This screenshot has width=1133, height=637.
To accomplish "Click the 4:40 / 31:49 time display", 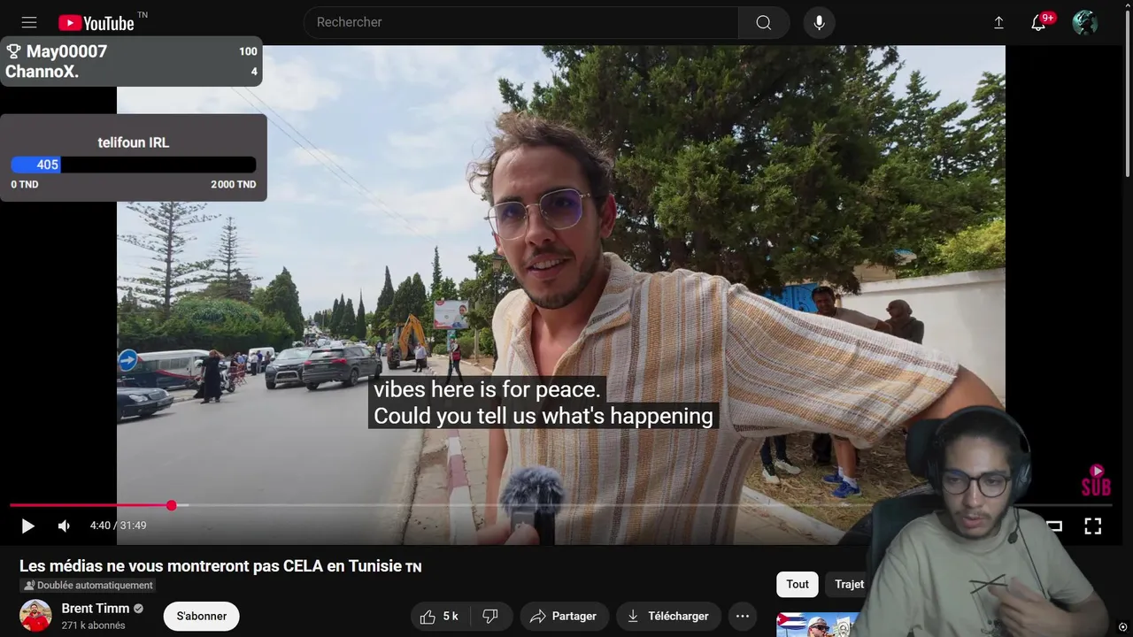I will pos(118,526).
